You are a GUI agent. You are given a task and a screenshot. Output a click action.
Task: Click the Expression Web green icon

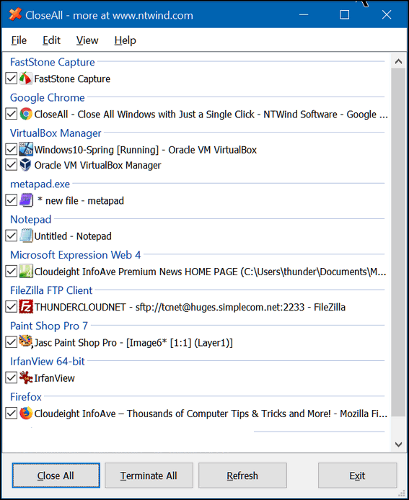[25, 272]
